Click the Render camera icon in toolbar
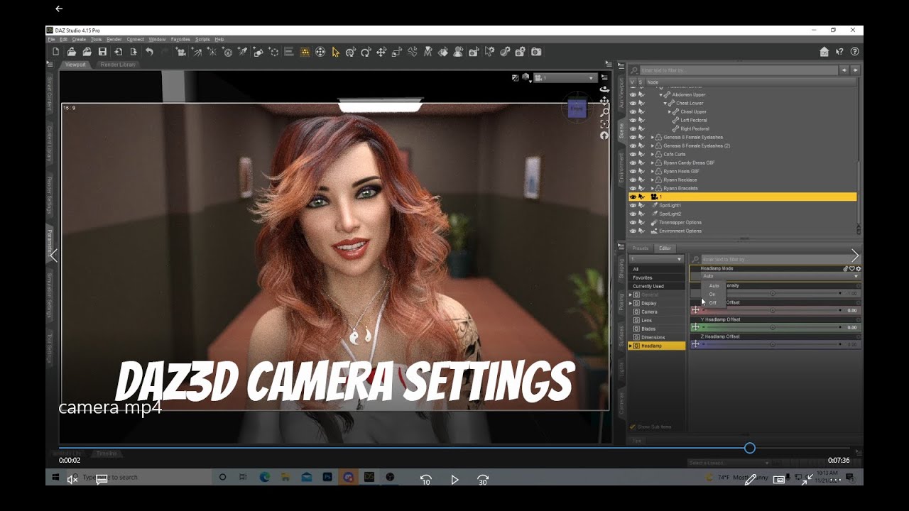Viewport: 909px width, 511px height. point(536,52)
